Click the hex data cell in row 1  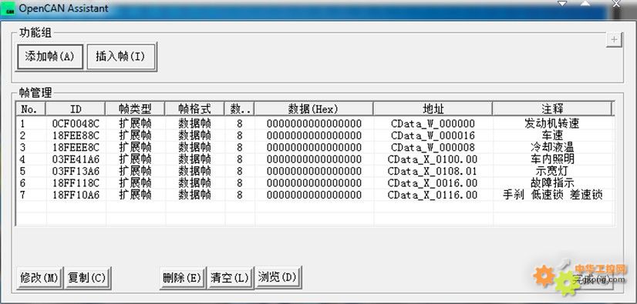pyautogui.click(x=314, y=123)
